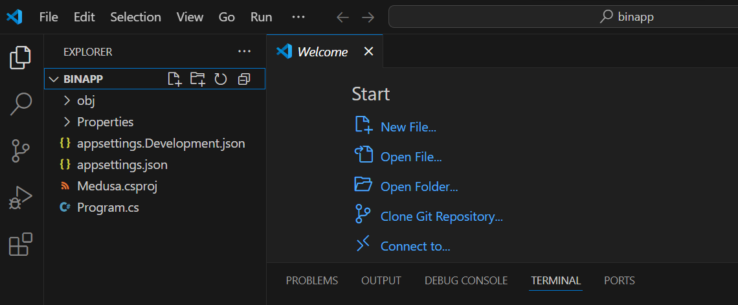The image size is (738, 305).
Task: Collapse the BINAPP root folder
Action: [53, 79]
